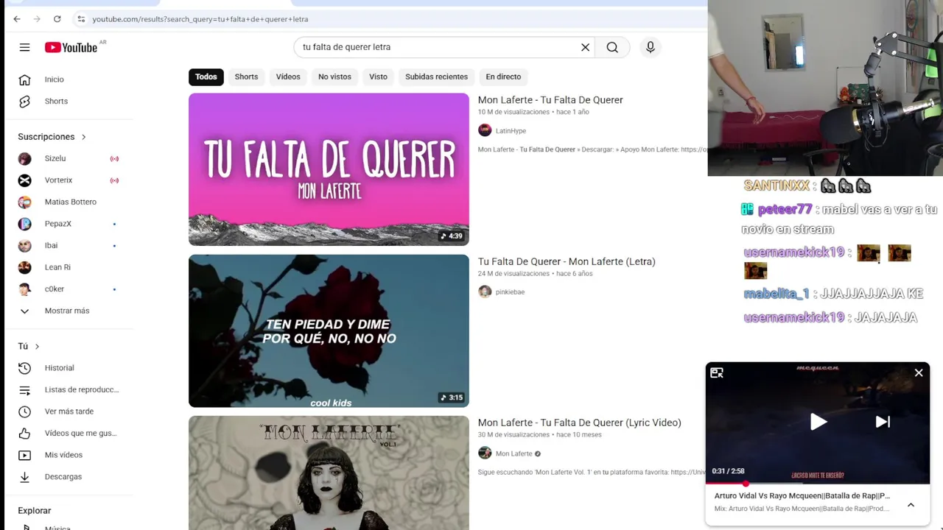Click the Explorar section heading
The image size is (943, 530).
click(x=35, y=510)
